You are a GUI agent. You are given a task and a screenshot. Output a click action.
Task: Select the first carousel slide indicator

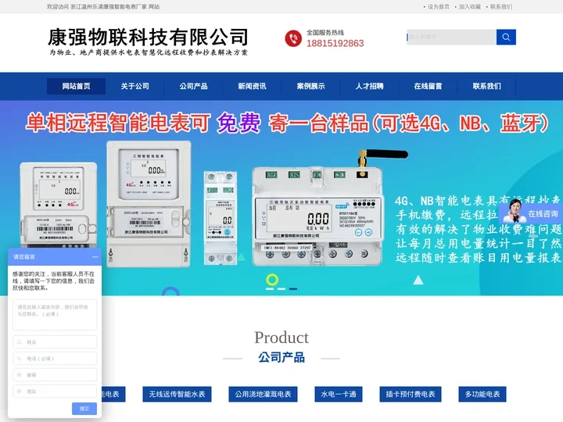click(270, 288)
